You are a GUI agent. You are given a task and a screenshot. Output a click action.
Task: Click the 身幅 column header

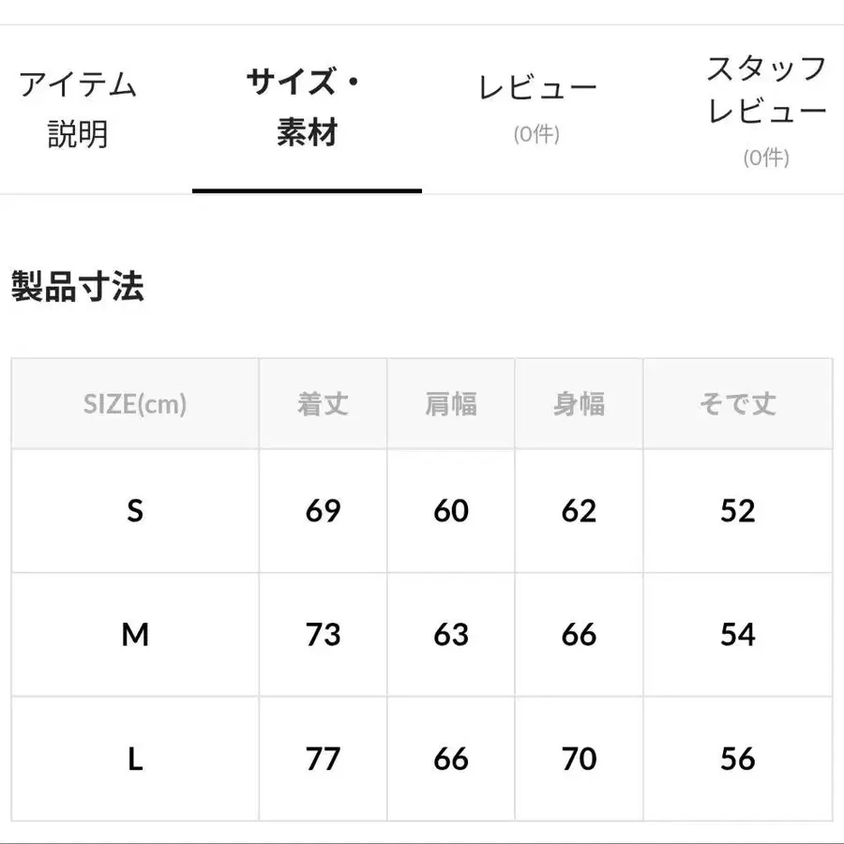[x=579, y=403]
